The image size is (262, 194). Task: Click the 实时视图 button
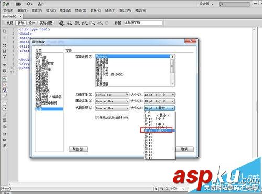click(46, 23)
